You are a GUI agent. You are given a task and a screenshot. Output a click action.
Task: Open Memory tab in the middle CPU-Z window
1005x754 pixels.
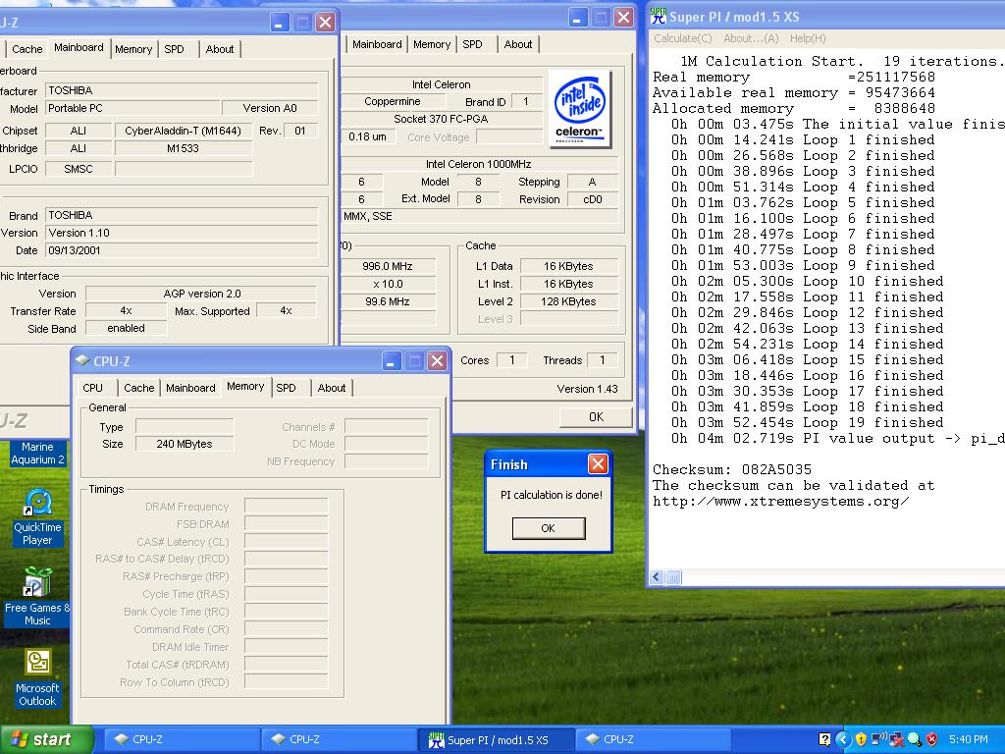coord(432,44)
